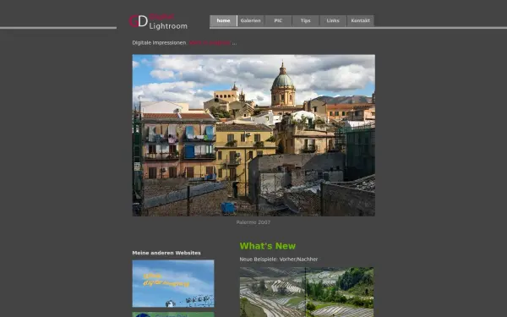Switch to the PIC tab
Viewport: 507px width, 317px height.
tap(278, 20)
